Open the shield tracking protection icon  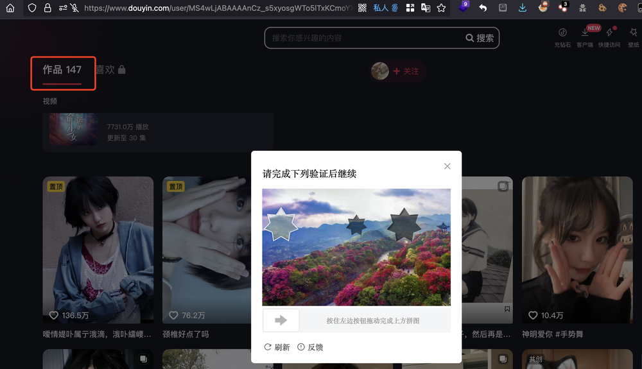[x=32, y=8]
